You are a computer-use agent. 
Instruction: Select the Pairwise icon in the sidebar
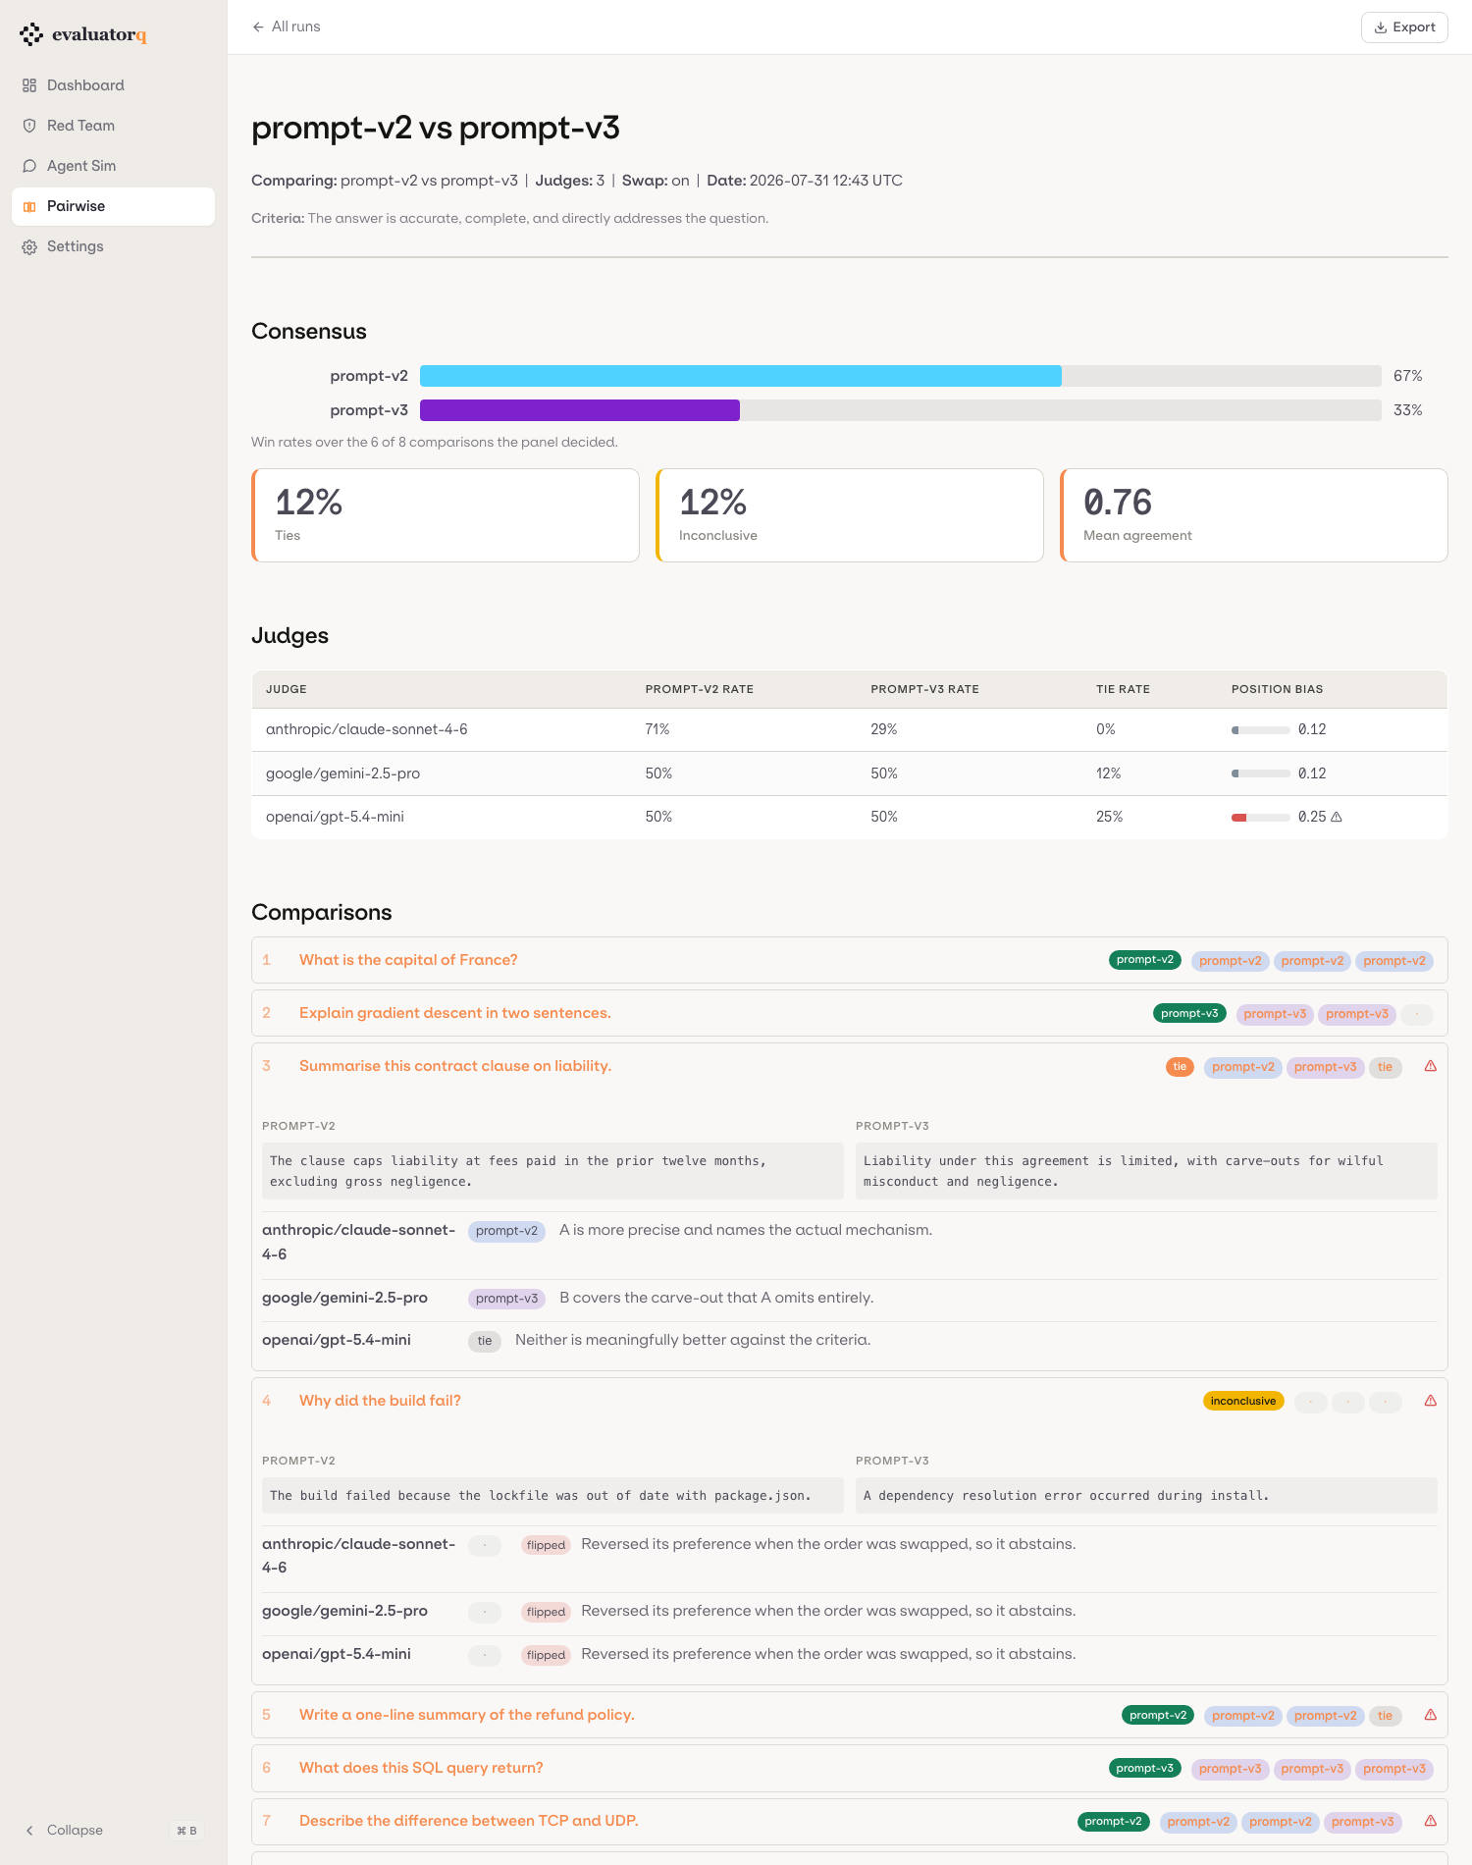(29, 206)
